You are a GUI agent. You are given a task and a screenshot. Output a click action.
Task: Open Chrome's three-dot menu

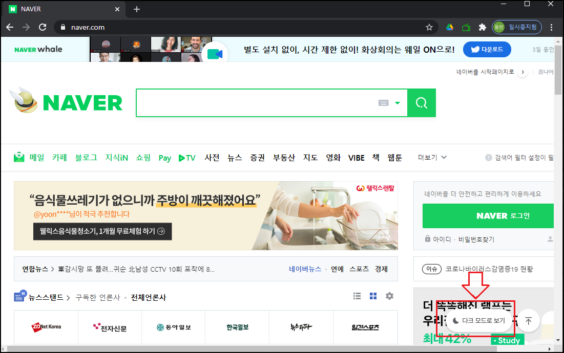click(x=551, y=27)
